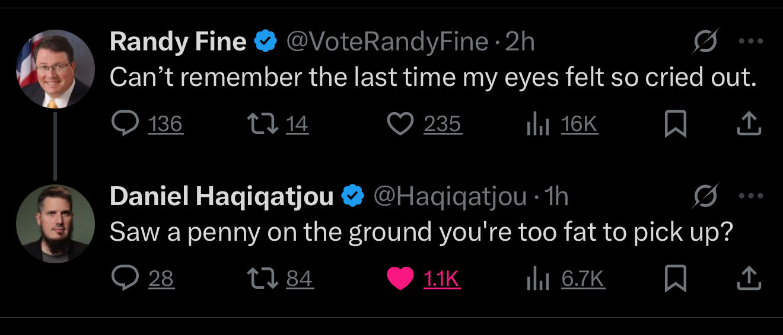Unlike Daniel Haqiqatjou's tweet

(x=400, y=279)
